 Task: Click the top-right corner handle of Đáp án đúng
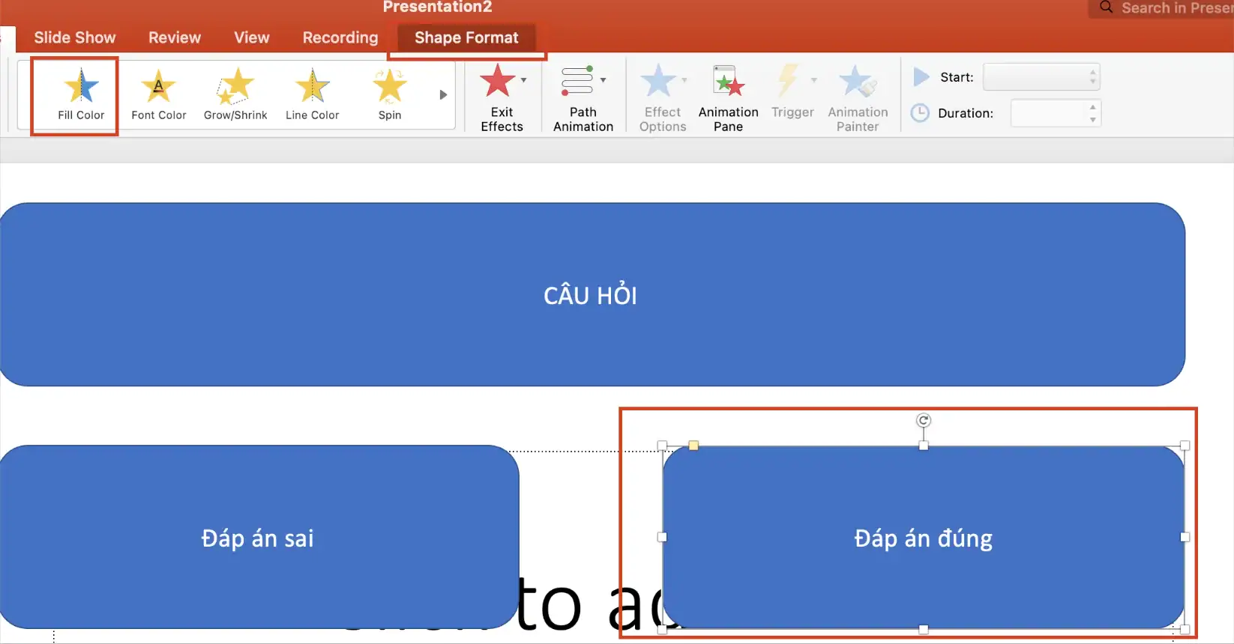click(x=1185, y=446)
